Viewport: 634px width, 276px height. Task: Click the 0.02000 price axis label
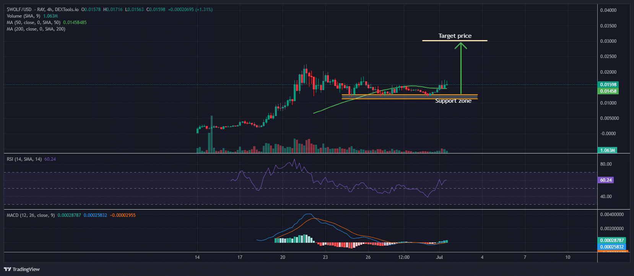[x=608, y=72]
